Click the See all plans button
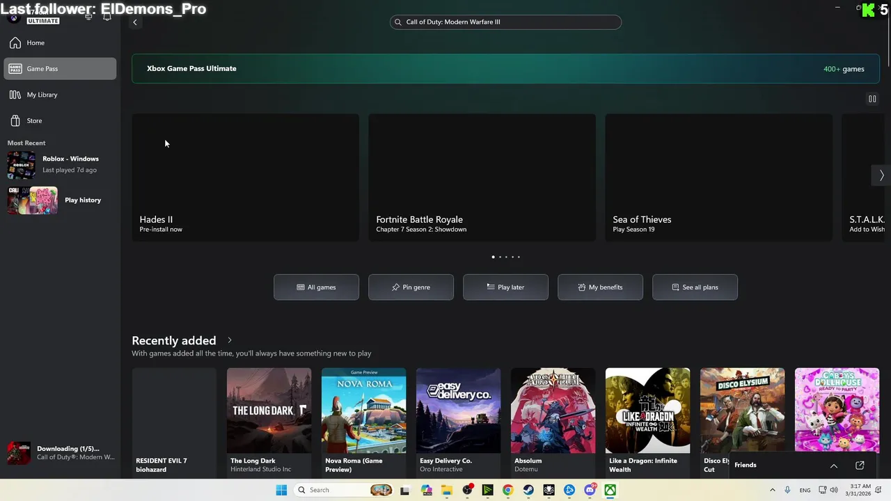Screen dimensions: 891x501 pyautogui.click(x=695, y=287)
